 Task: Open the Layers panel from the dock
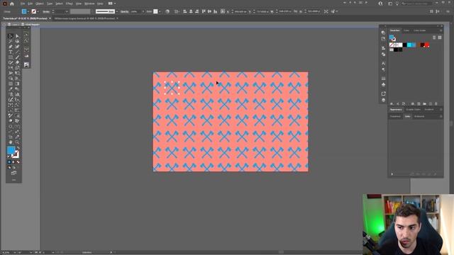coord(383,100)
